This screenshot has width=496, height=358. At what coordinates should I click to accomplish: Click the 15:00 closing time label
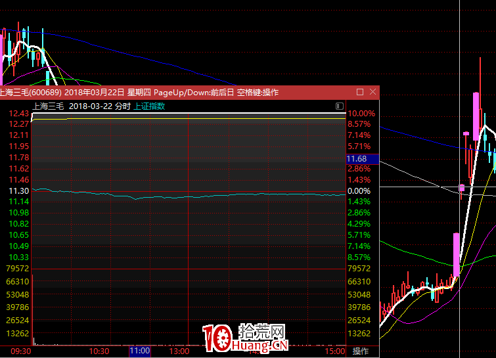[335, 351]
